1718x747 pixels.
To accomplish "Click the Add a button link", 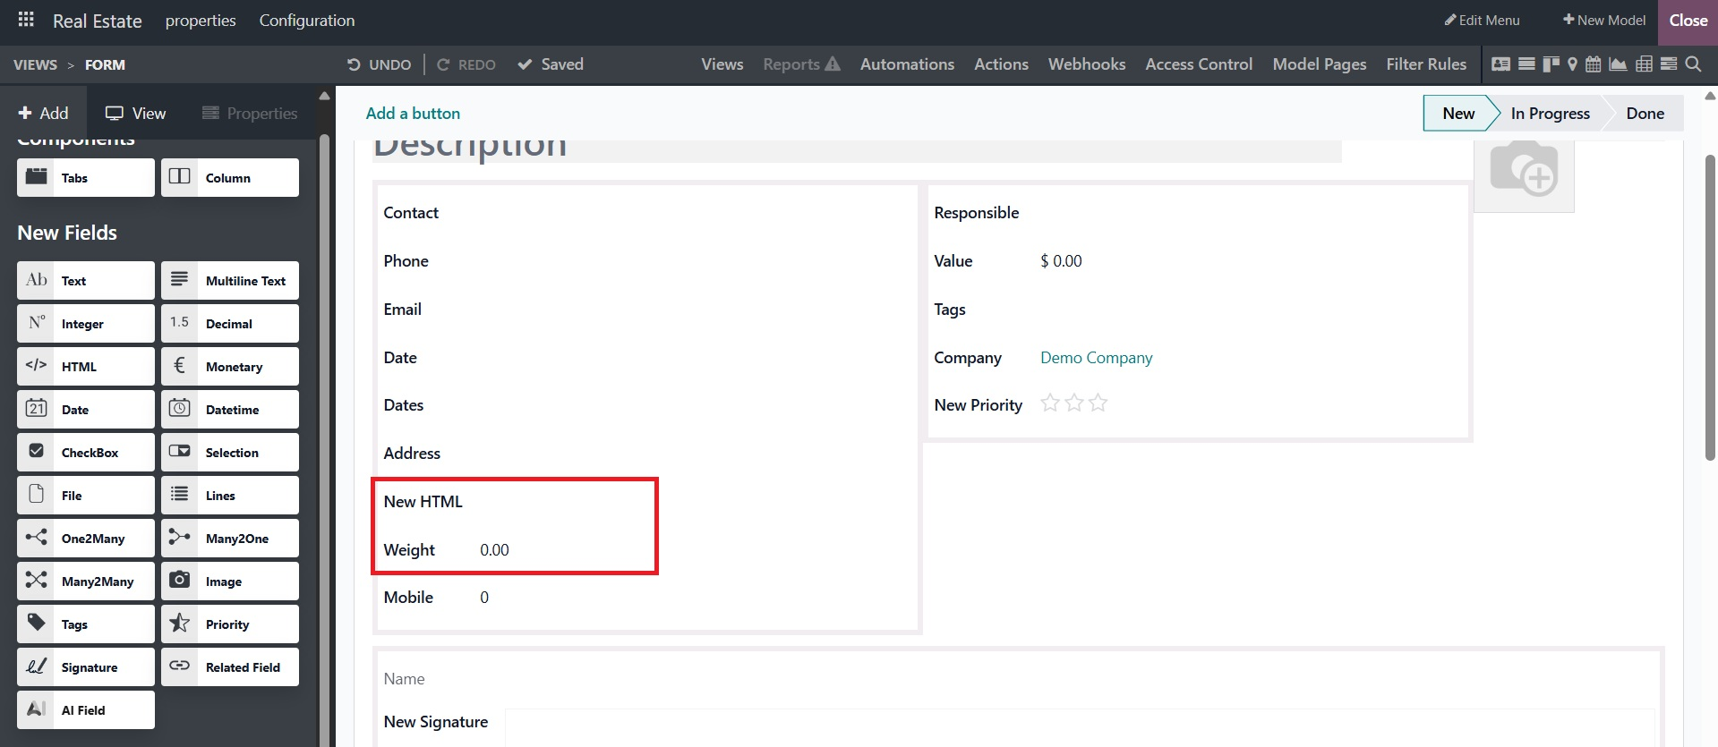I will 413,114.
